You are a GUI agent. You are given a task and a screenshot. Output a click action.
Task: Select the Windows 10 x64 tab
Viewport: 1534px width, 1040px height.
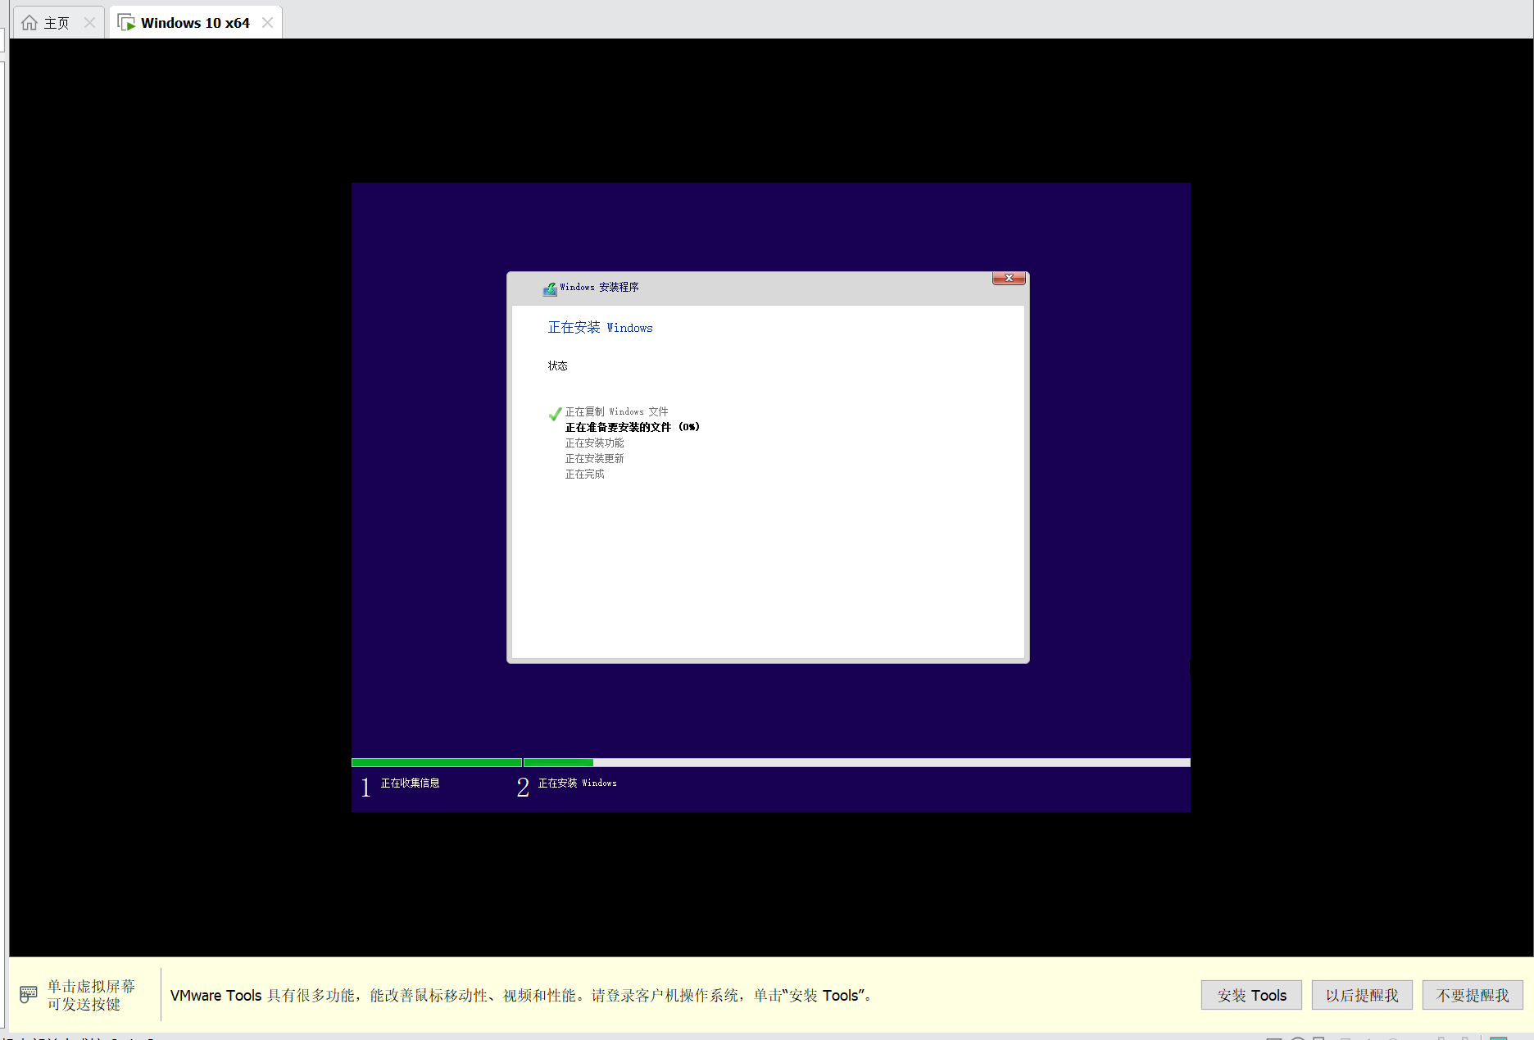tap(195, 23)
